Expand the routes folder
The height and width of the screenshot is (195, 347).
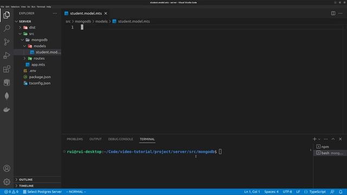click(39, 58)
